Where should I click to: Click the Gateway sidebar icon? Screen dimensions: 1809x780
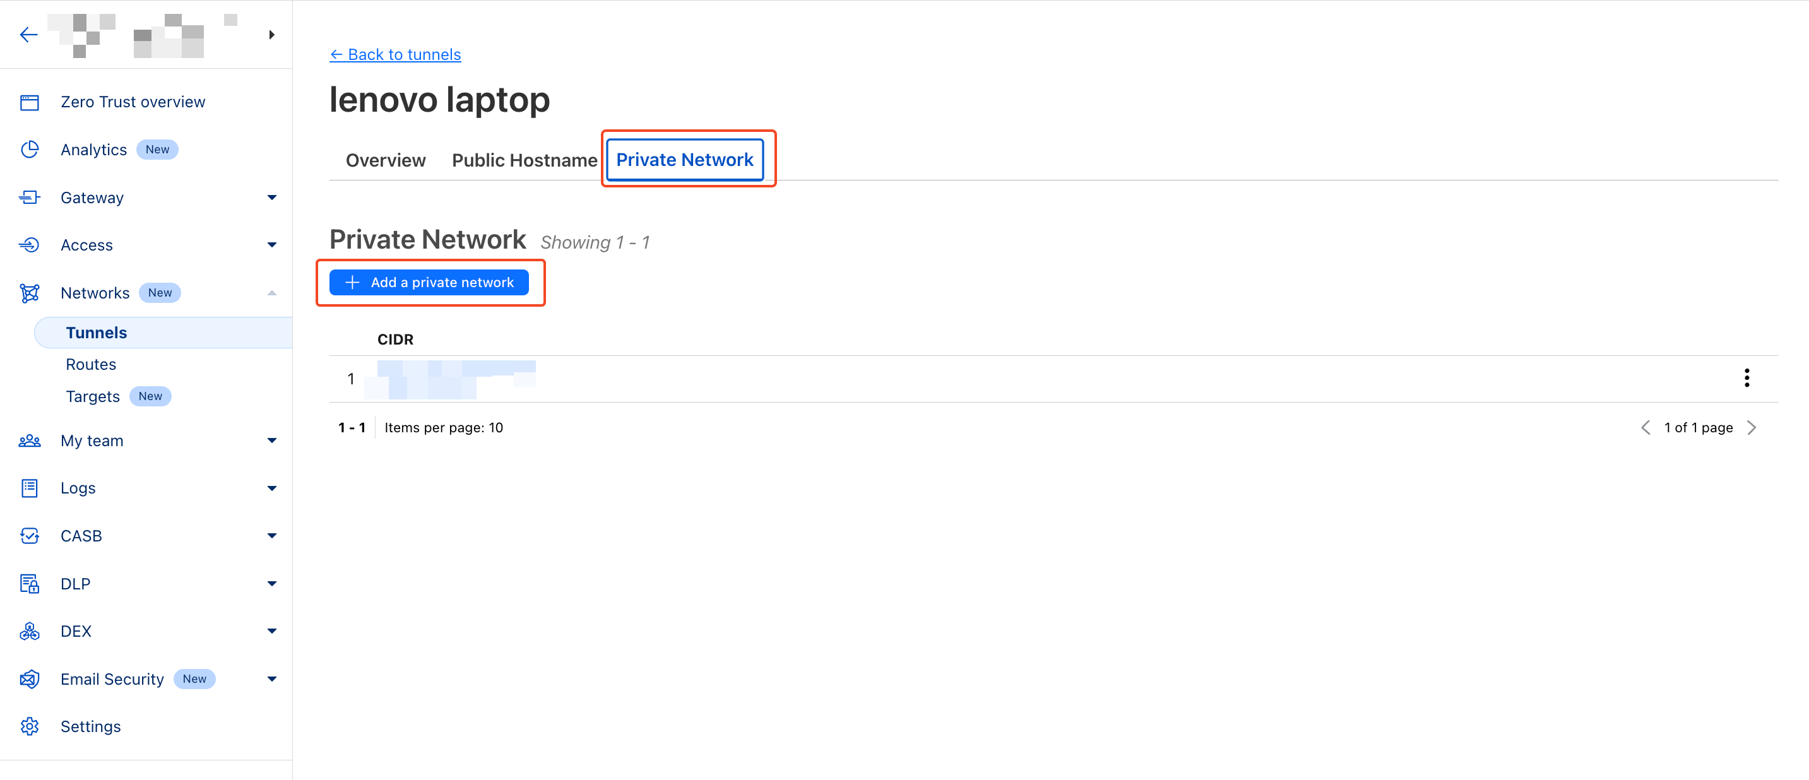30,198
